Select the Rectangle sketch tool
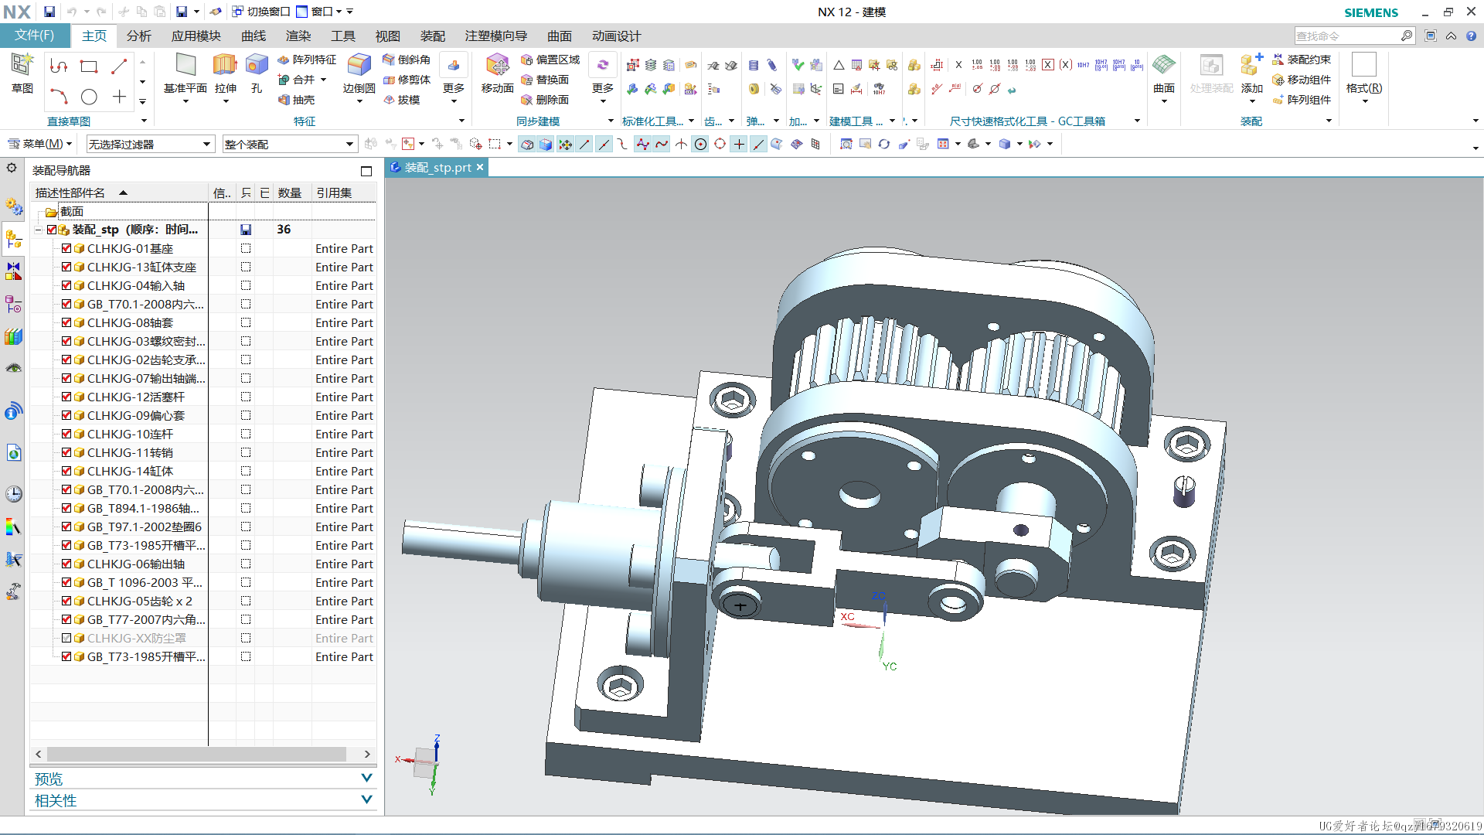The height and width of the screenshot is (835, 1484). pyautogui.click(x=89, y=66)
